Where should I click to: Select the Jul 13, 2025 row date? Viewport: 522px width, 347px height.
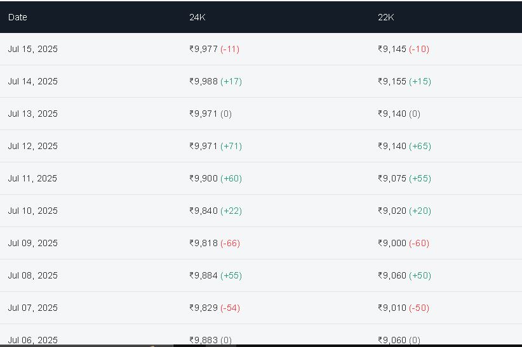point(32,114)
